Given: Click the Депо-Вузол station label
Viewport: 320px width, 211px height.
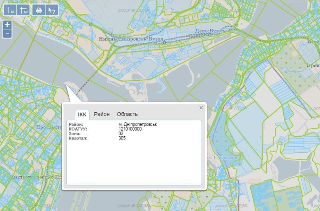Looking at the screenshot, I should 209,30.
